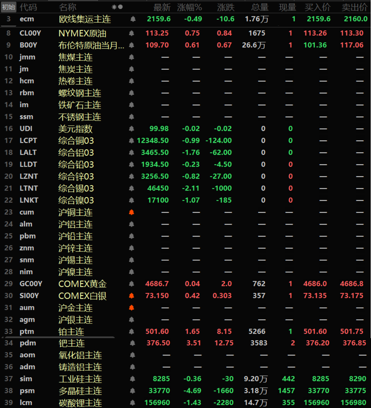This screenshot has height=408, width=371.
Task: Click the bell icon for 碳酸锂主连
Action: 133,403
